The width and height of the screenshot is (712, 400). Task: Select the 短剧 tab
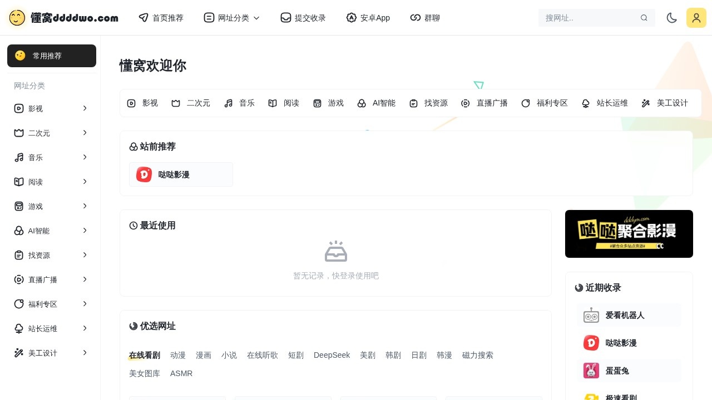(296, 355)
